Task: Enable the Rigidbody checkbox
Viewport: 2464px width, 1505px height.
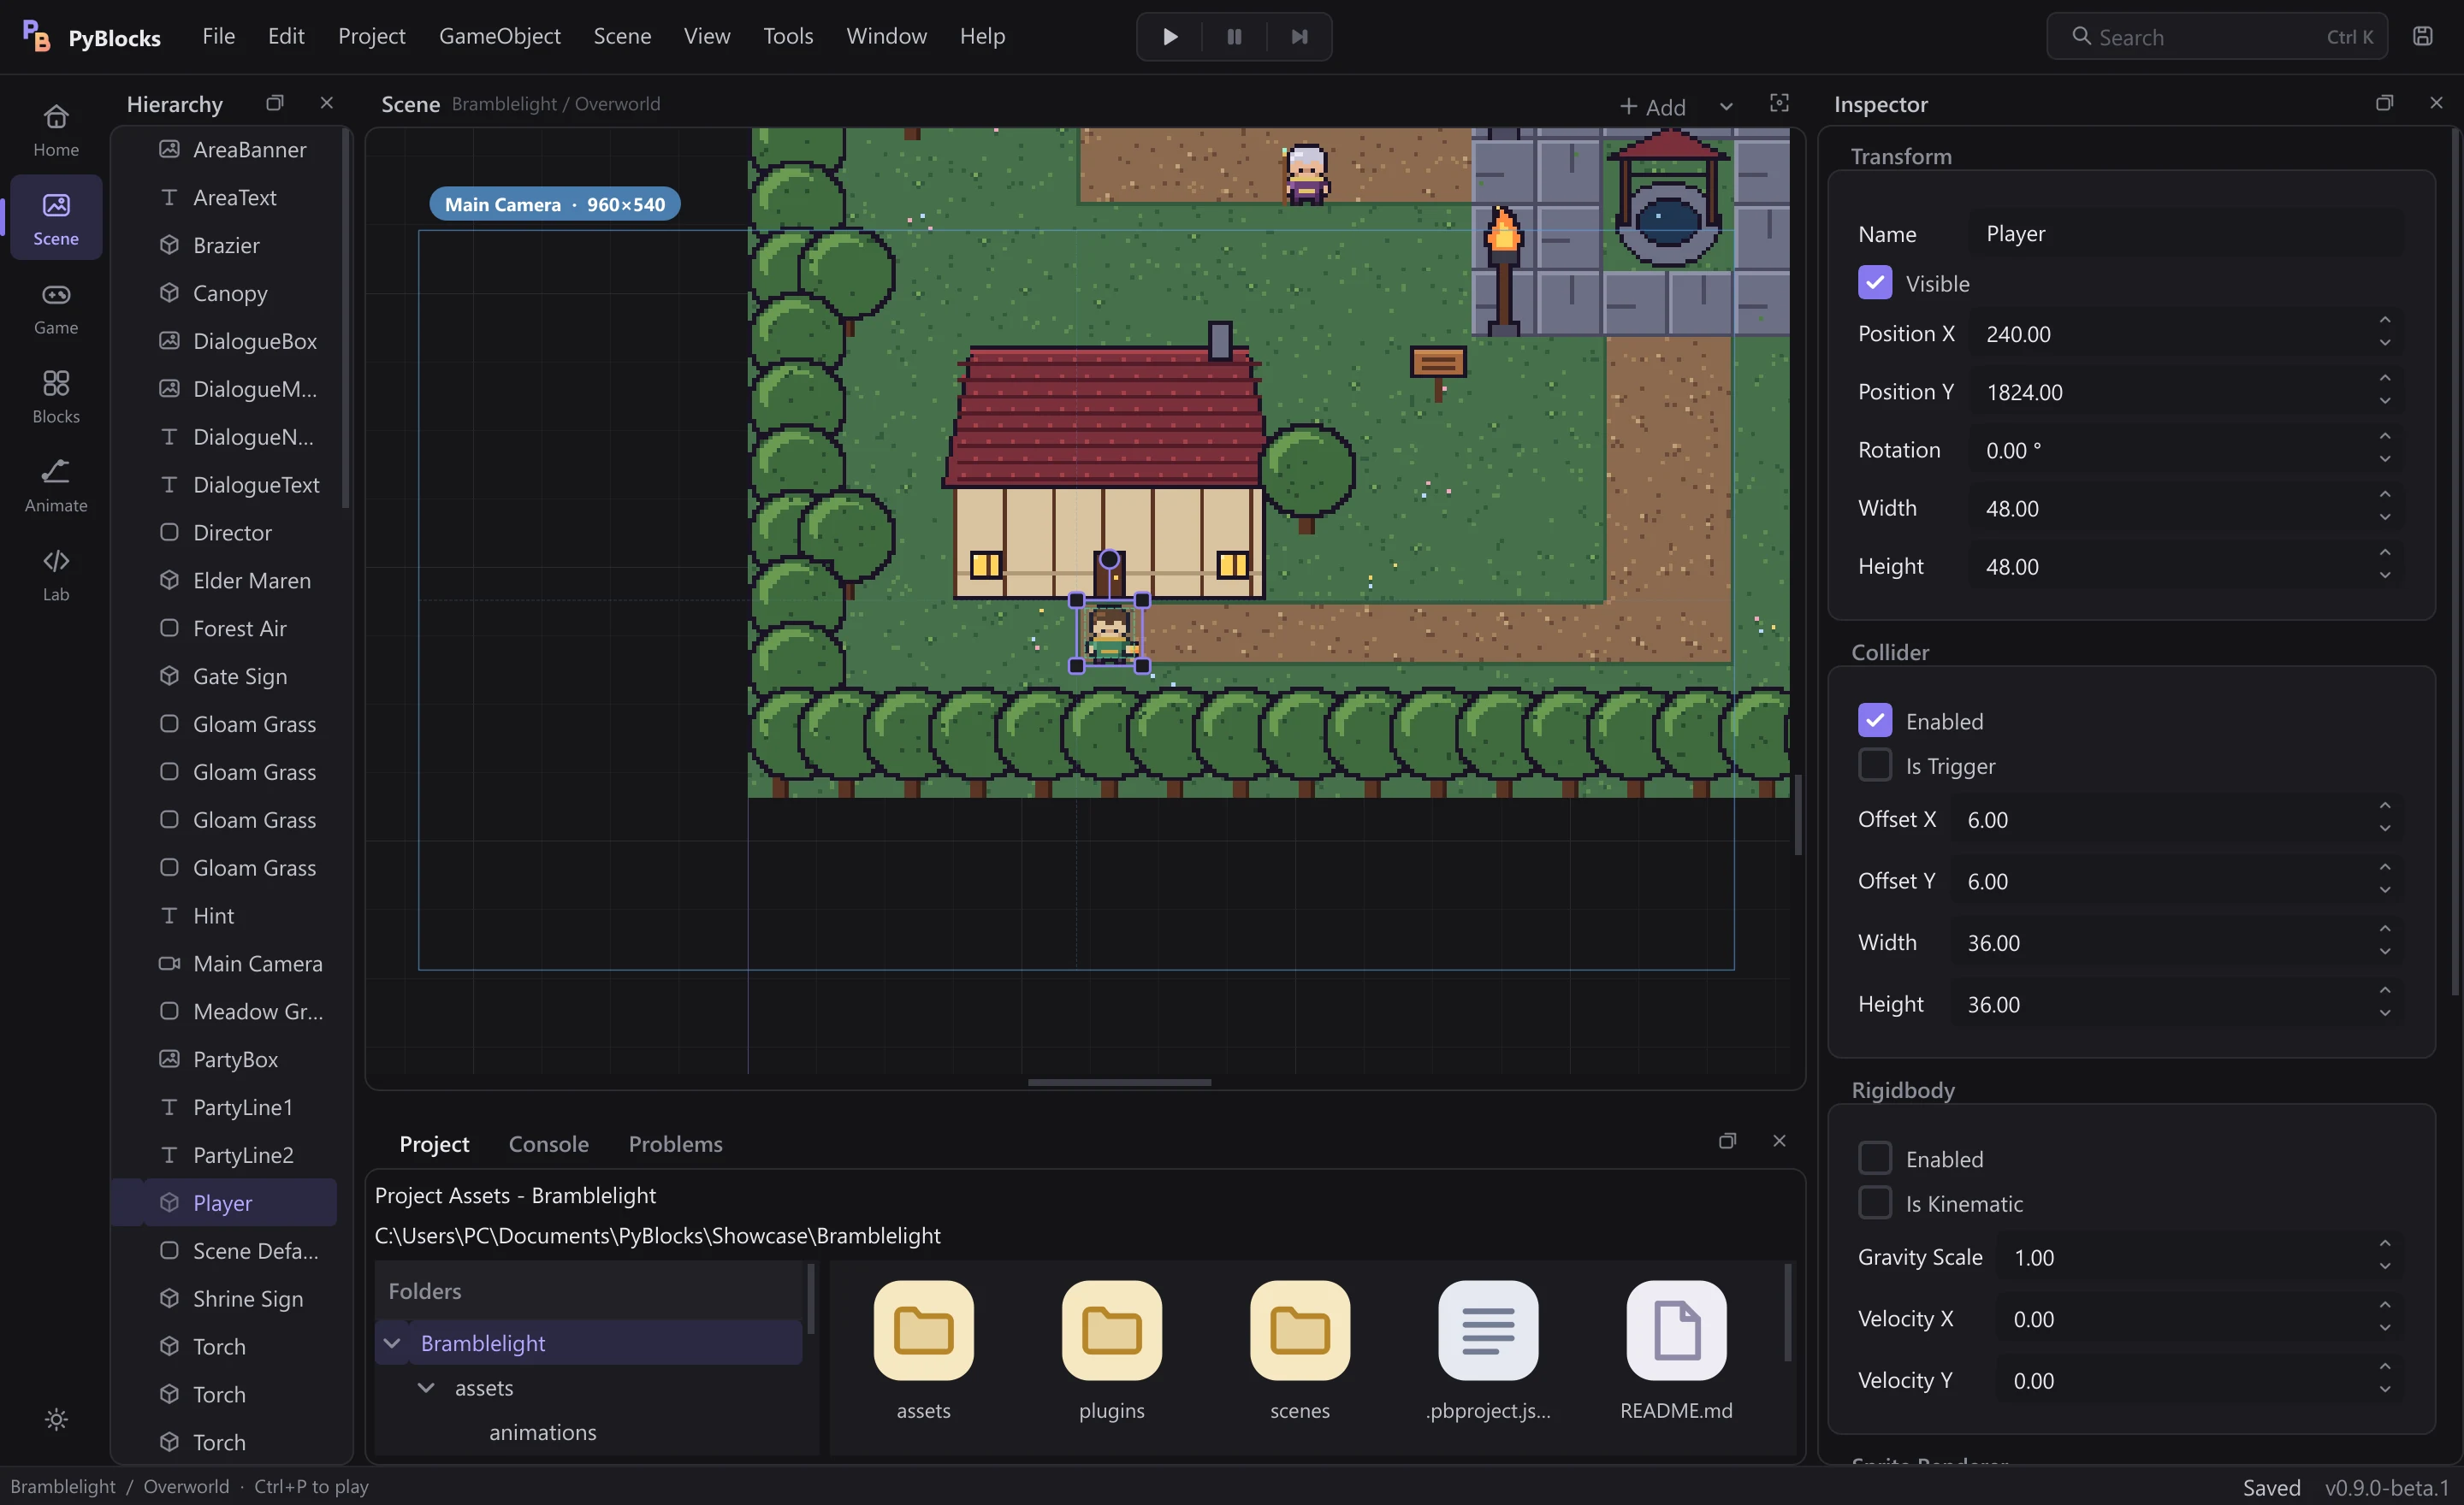Action: coord(1875,1158)
